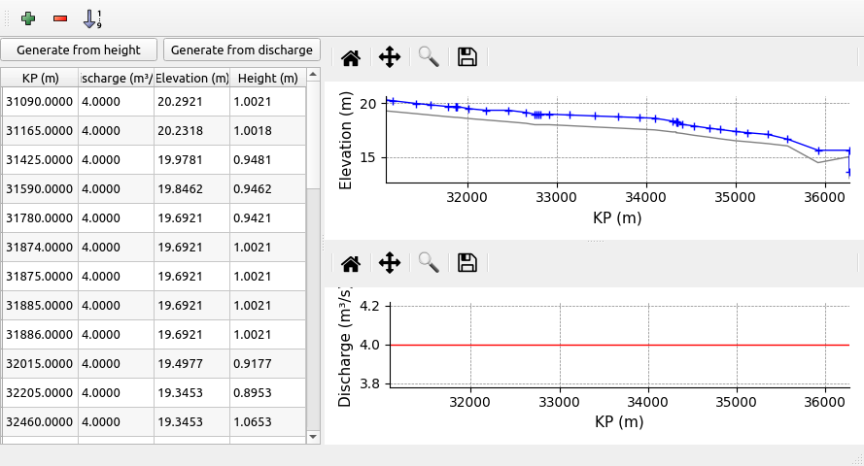The image size is (864, 466).
Task: Activate pan tool on elevation plot
Action: point(390,57)
